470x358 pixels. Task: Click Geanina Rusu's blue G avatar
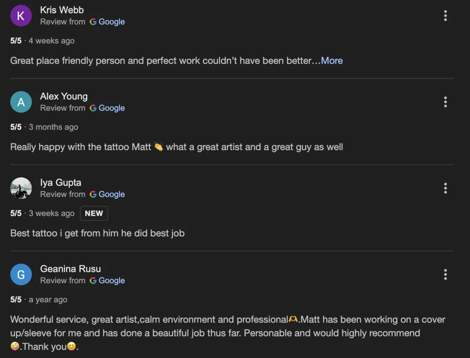[21, 275]
